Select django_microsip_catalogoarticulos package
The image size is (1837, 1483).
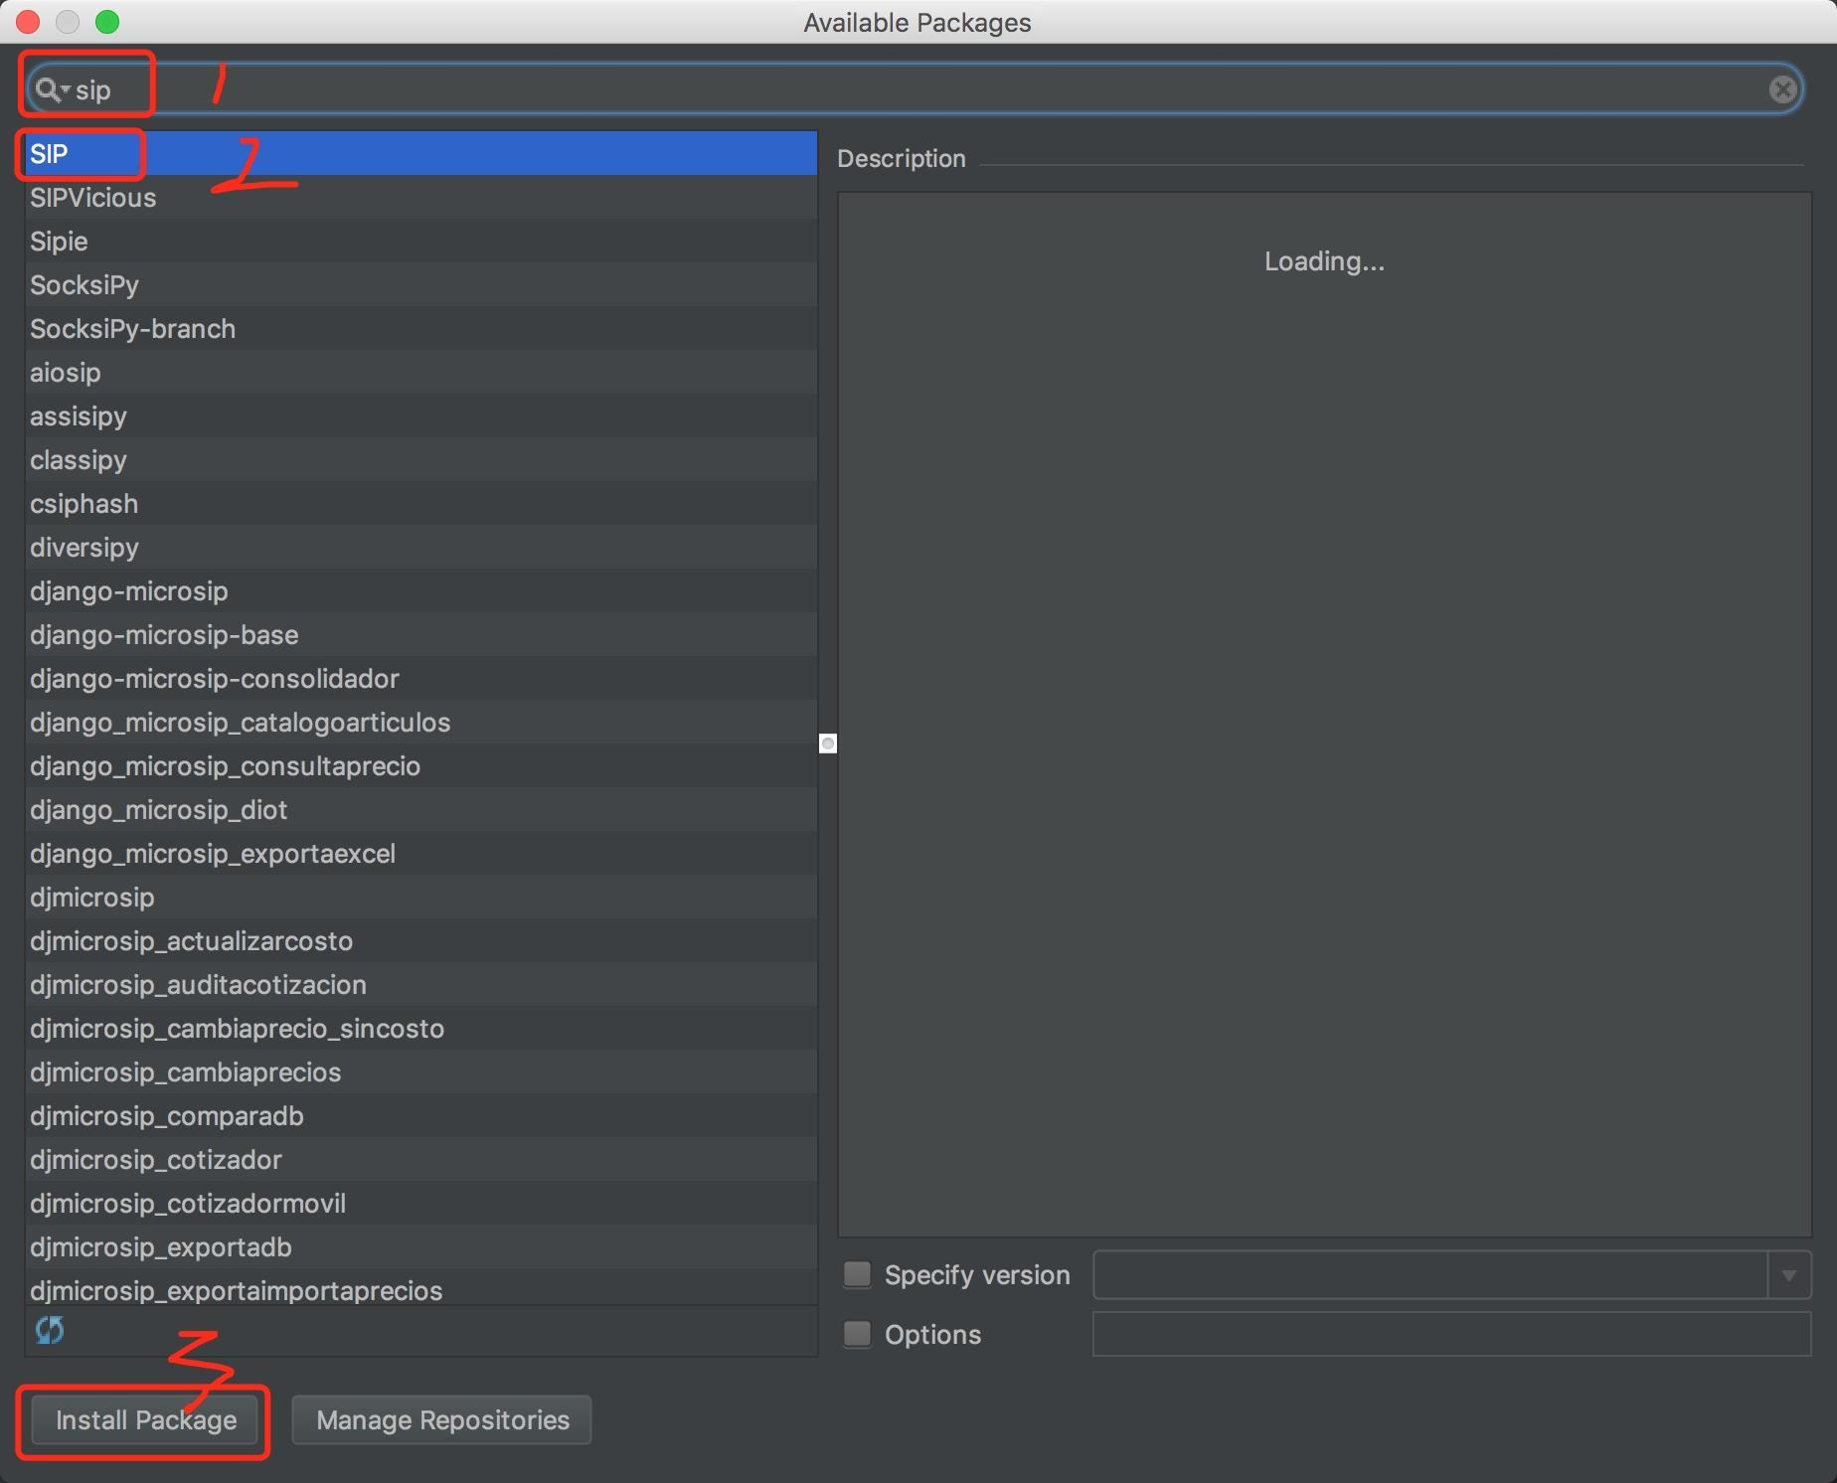pyautogui.click(x=421, y=722)
